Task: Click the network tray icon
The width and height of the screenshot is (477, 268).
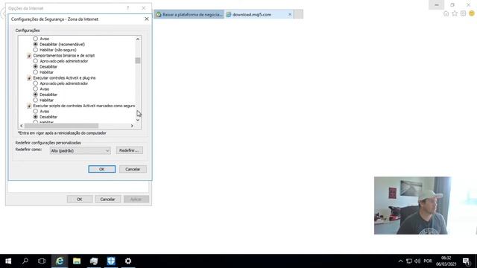Action: [409, 261]
